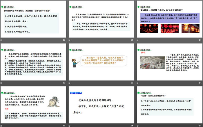Image resolution: width=203 pixels, height=127 pixels.
Task: Click the slide number 27 label
Action: point(200,126)
